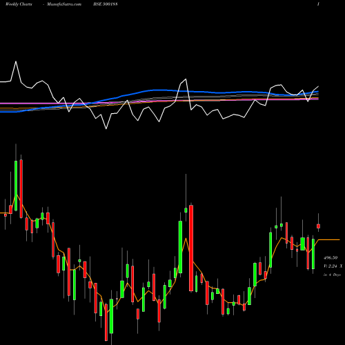Viewport: 345px width, 345px height.
Task: Click the tallest green candlestick at far left
Action: [16, 186]
